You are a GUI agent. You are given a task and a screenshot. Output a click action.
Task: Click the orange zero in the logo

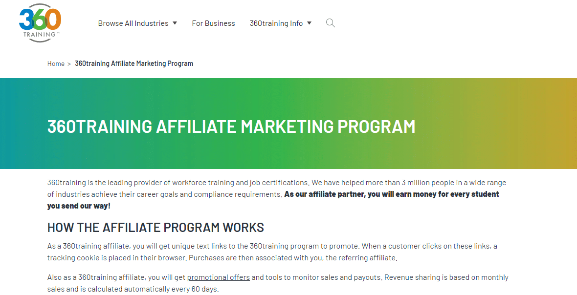[x=54, y=20]
